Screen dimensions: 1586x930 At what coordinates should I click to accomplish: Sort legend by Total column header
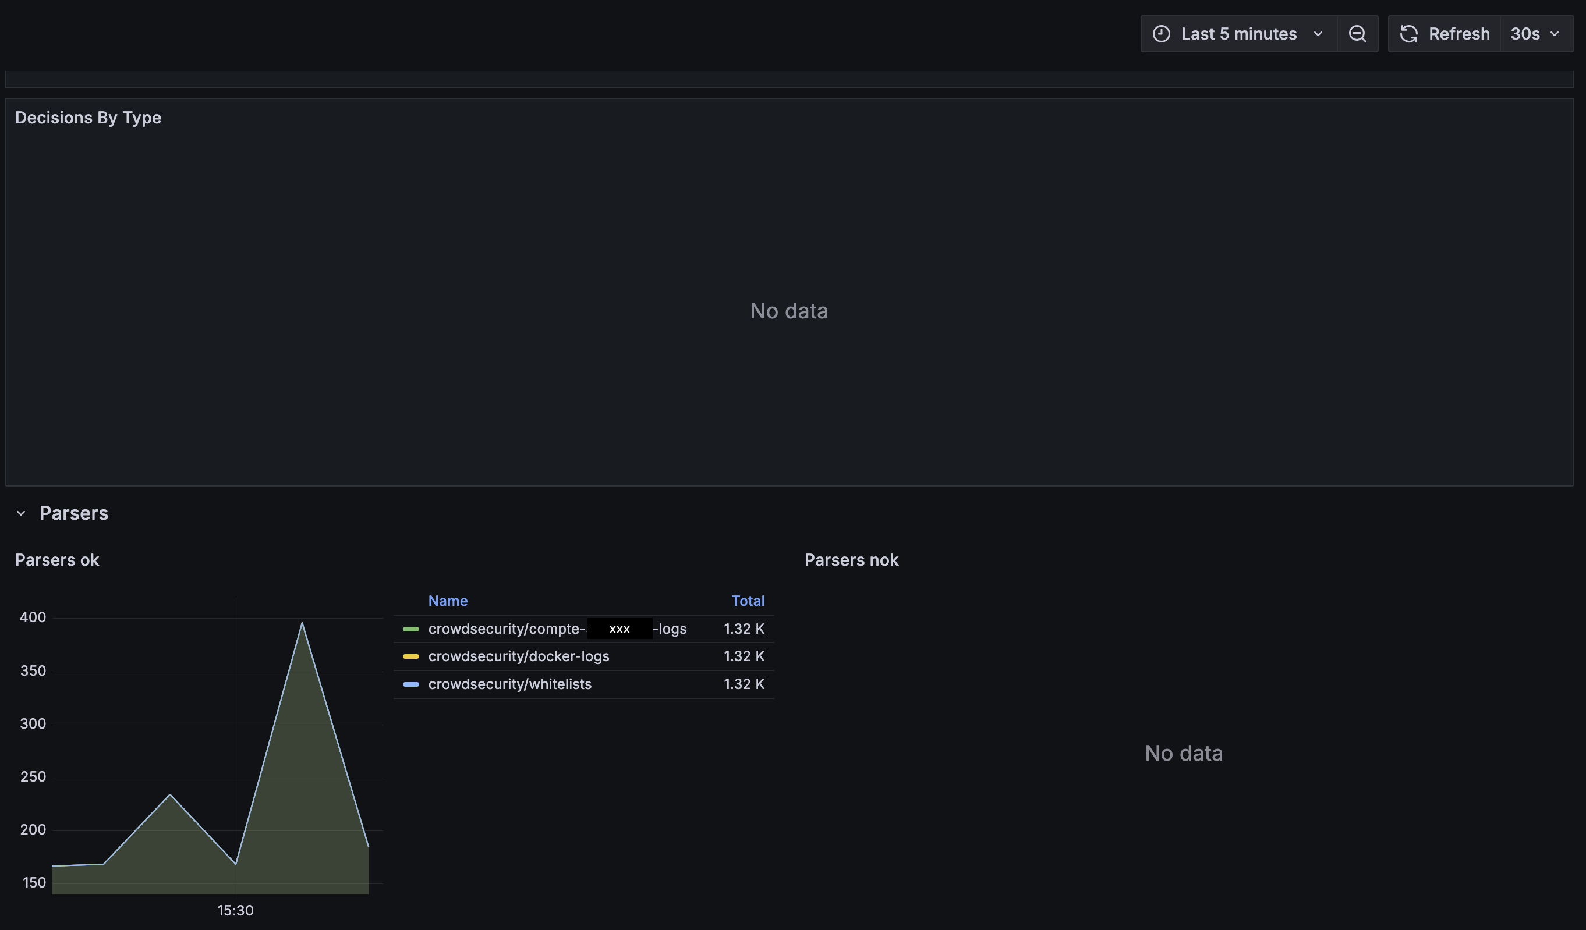click(747, 601)
